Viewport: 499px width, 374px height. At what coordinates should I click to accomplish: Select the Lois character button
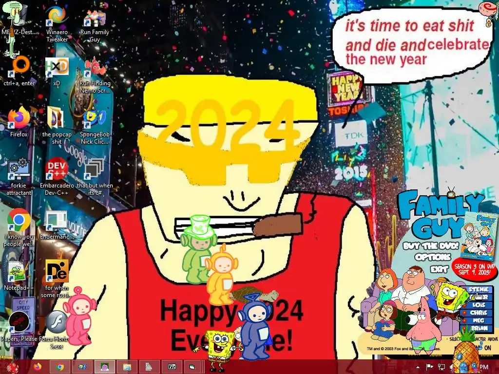(479, 305)
